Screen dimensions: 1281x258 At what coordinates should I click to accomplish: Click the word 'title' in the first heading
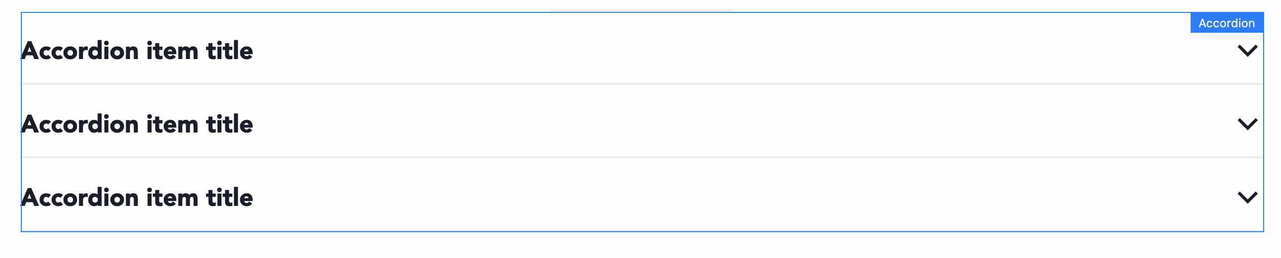coord(230,51)
